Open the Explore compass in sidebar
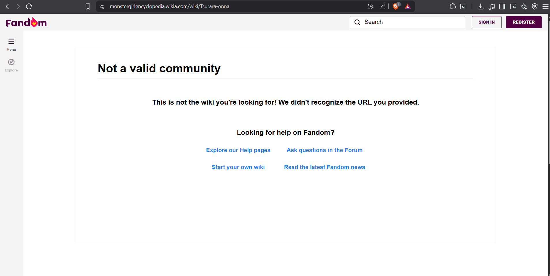The image size is (550, 276). coord(11,65)
